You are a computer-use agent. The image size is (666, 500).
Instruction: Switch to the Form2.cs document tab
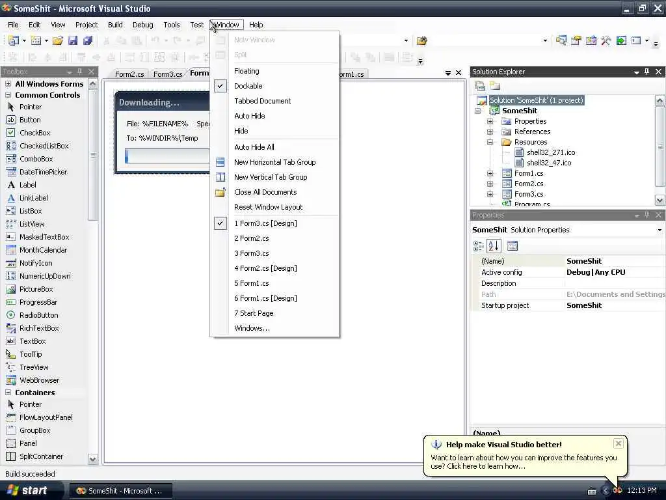129,74
